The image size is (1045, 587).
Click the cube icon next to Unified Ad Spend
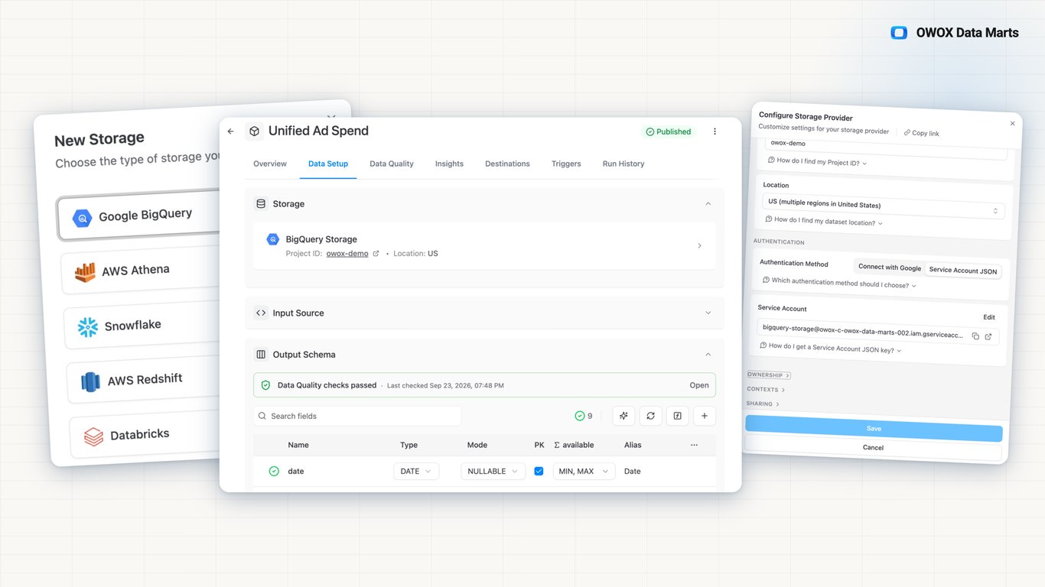pyautogui.click(x=254, y=131)
